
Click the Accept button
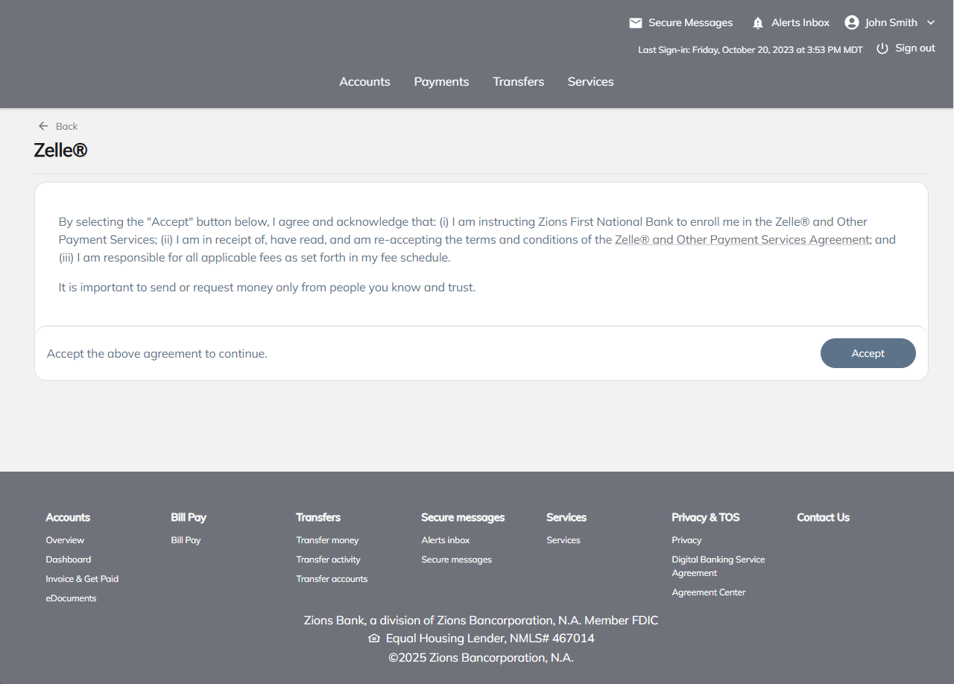868,353
